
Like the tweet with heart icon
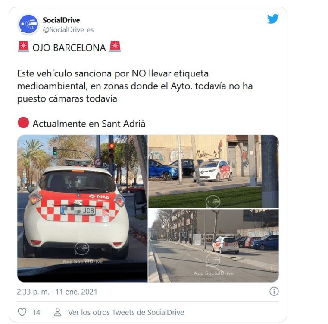(22, 312)
